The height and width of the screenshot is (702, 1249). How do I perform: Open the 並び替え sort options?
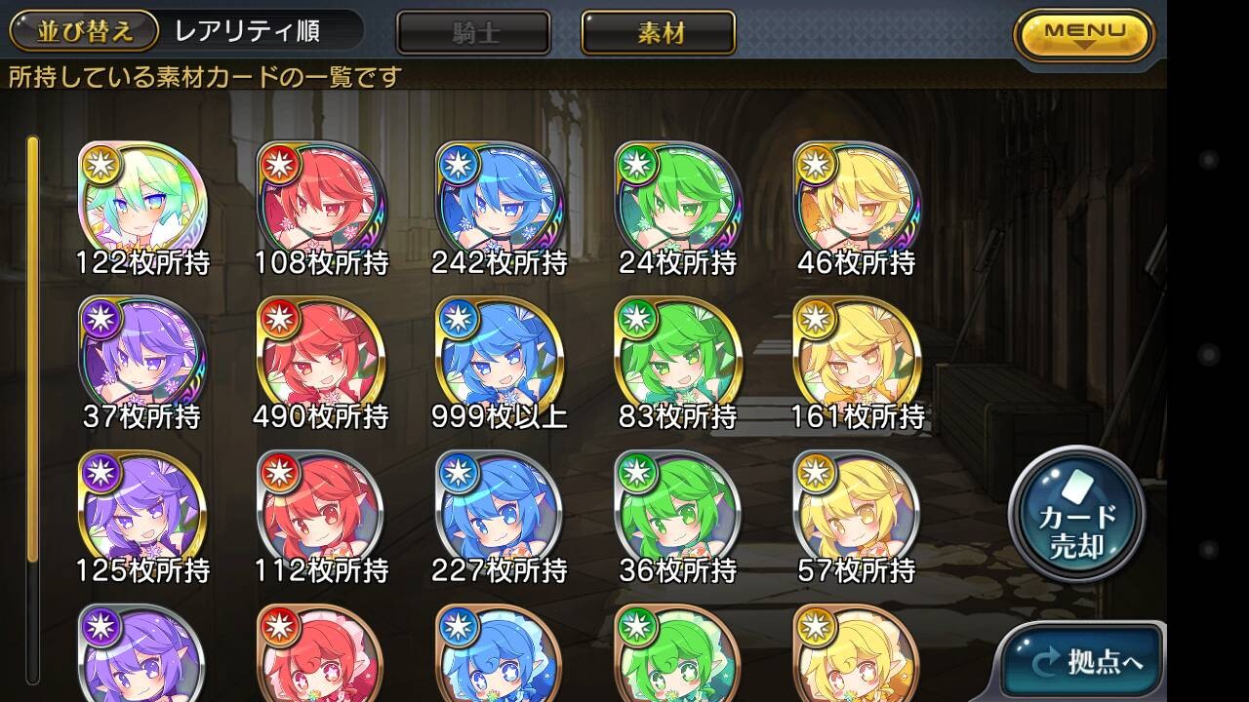[x=84, y=30]
